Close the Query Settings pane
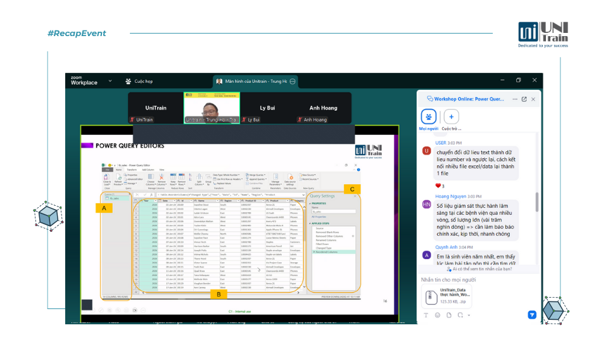The image size is (608, 342). point(355,196)
